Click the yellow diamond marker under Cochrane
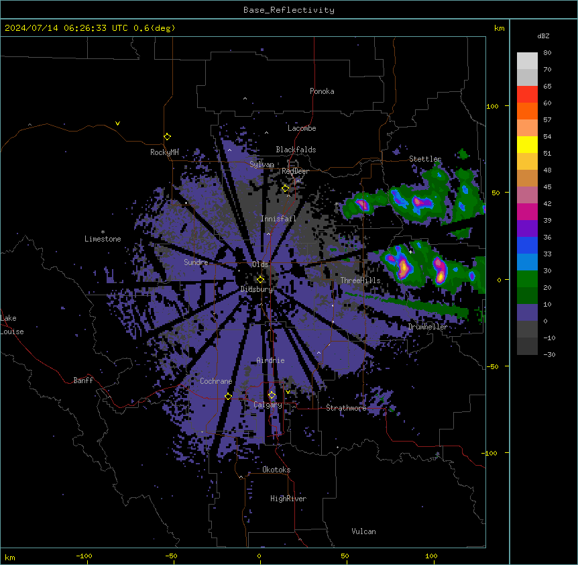Image resolution: width=578 pixels, height=565 pixels. point(228,397)
